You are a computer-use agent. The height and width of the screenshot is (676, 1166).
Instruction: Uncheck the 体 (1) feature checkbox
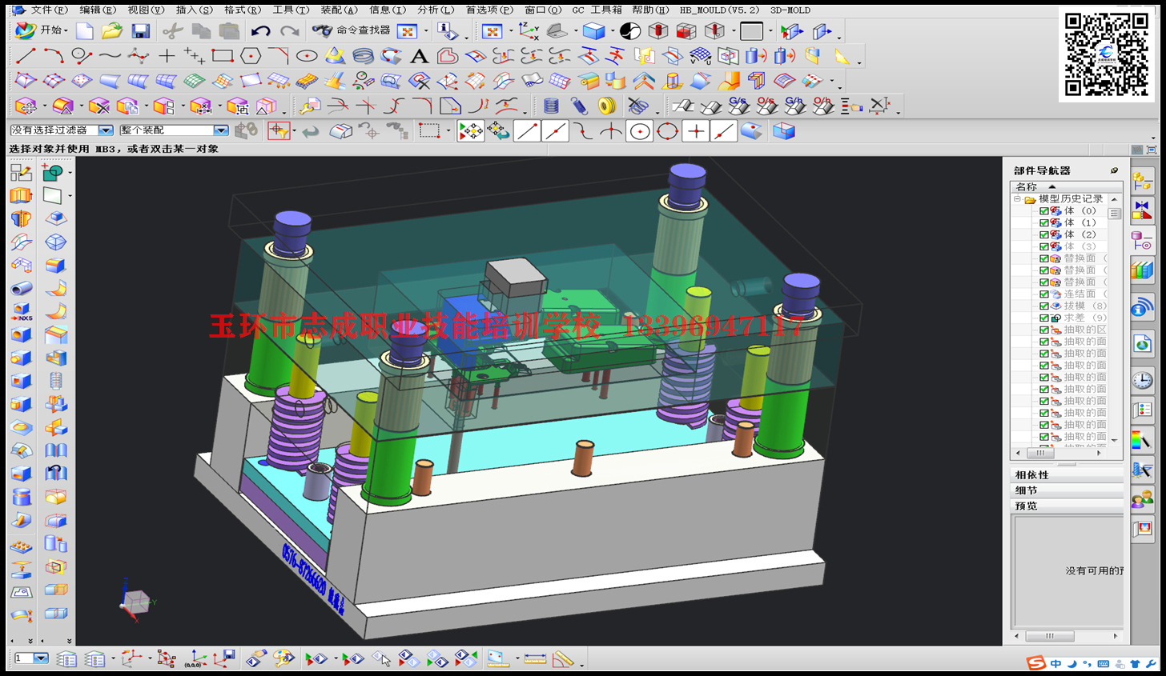(1044, 223)
